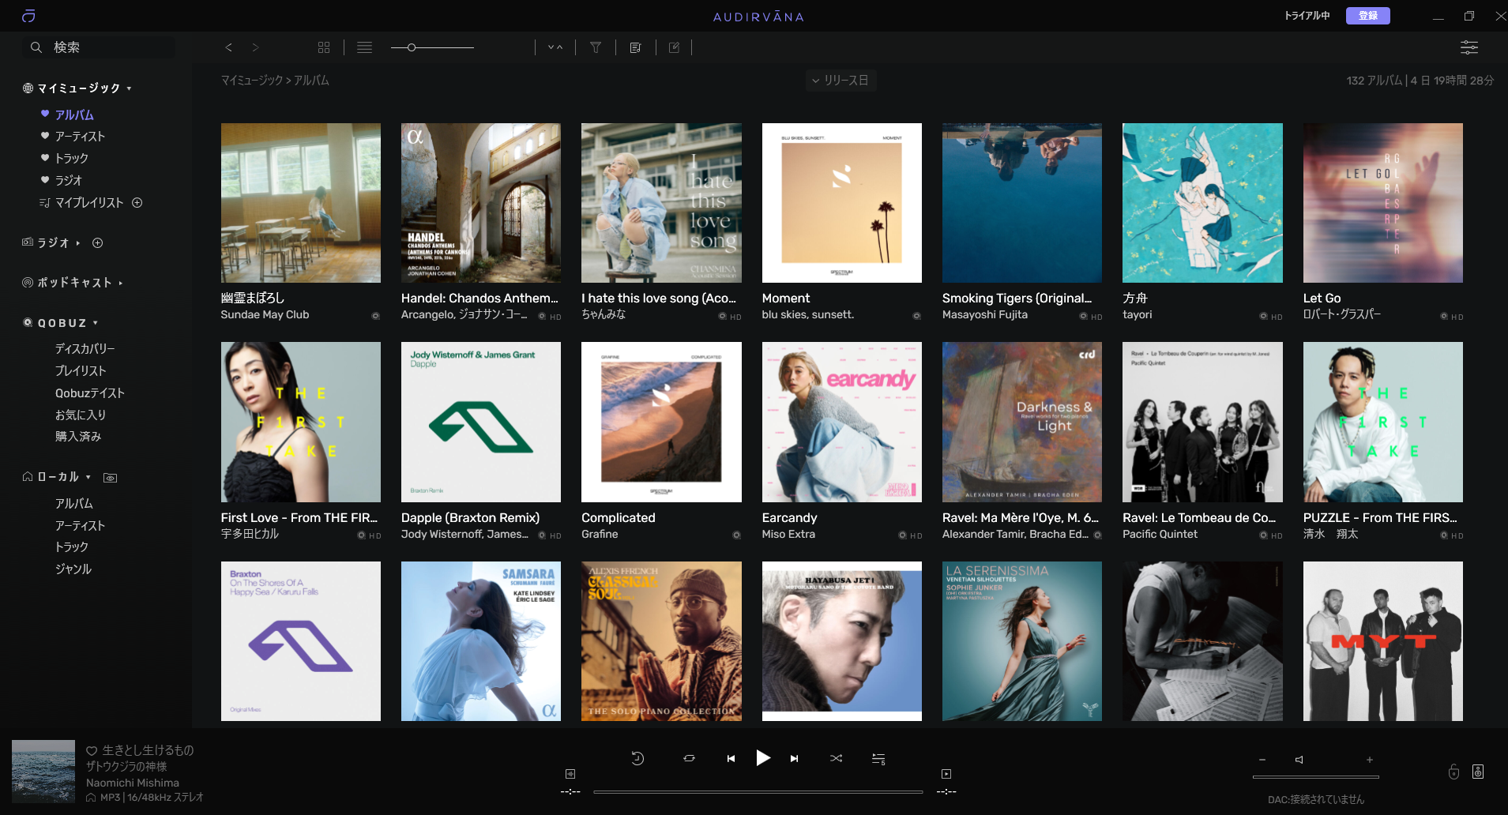Toggle favorite heart on current track
The width and height of the screenshot is (1508, 815).
click(x=92, y=751)
